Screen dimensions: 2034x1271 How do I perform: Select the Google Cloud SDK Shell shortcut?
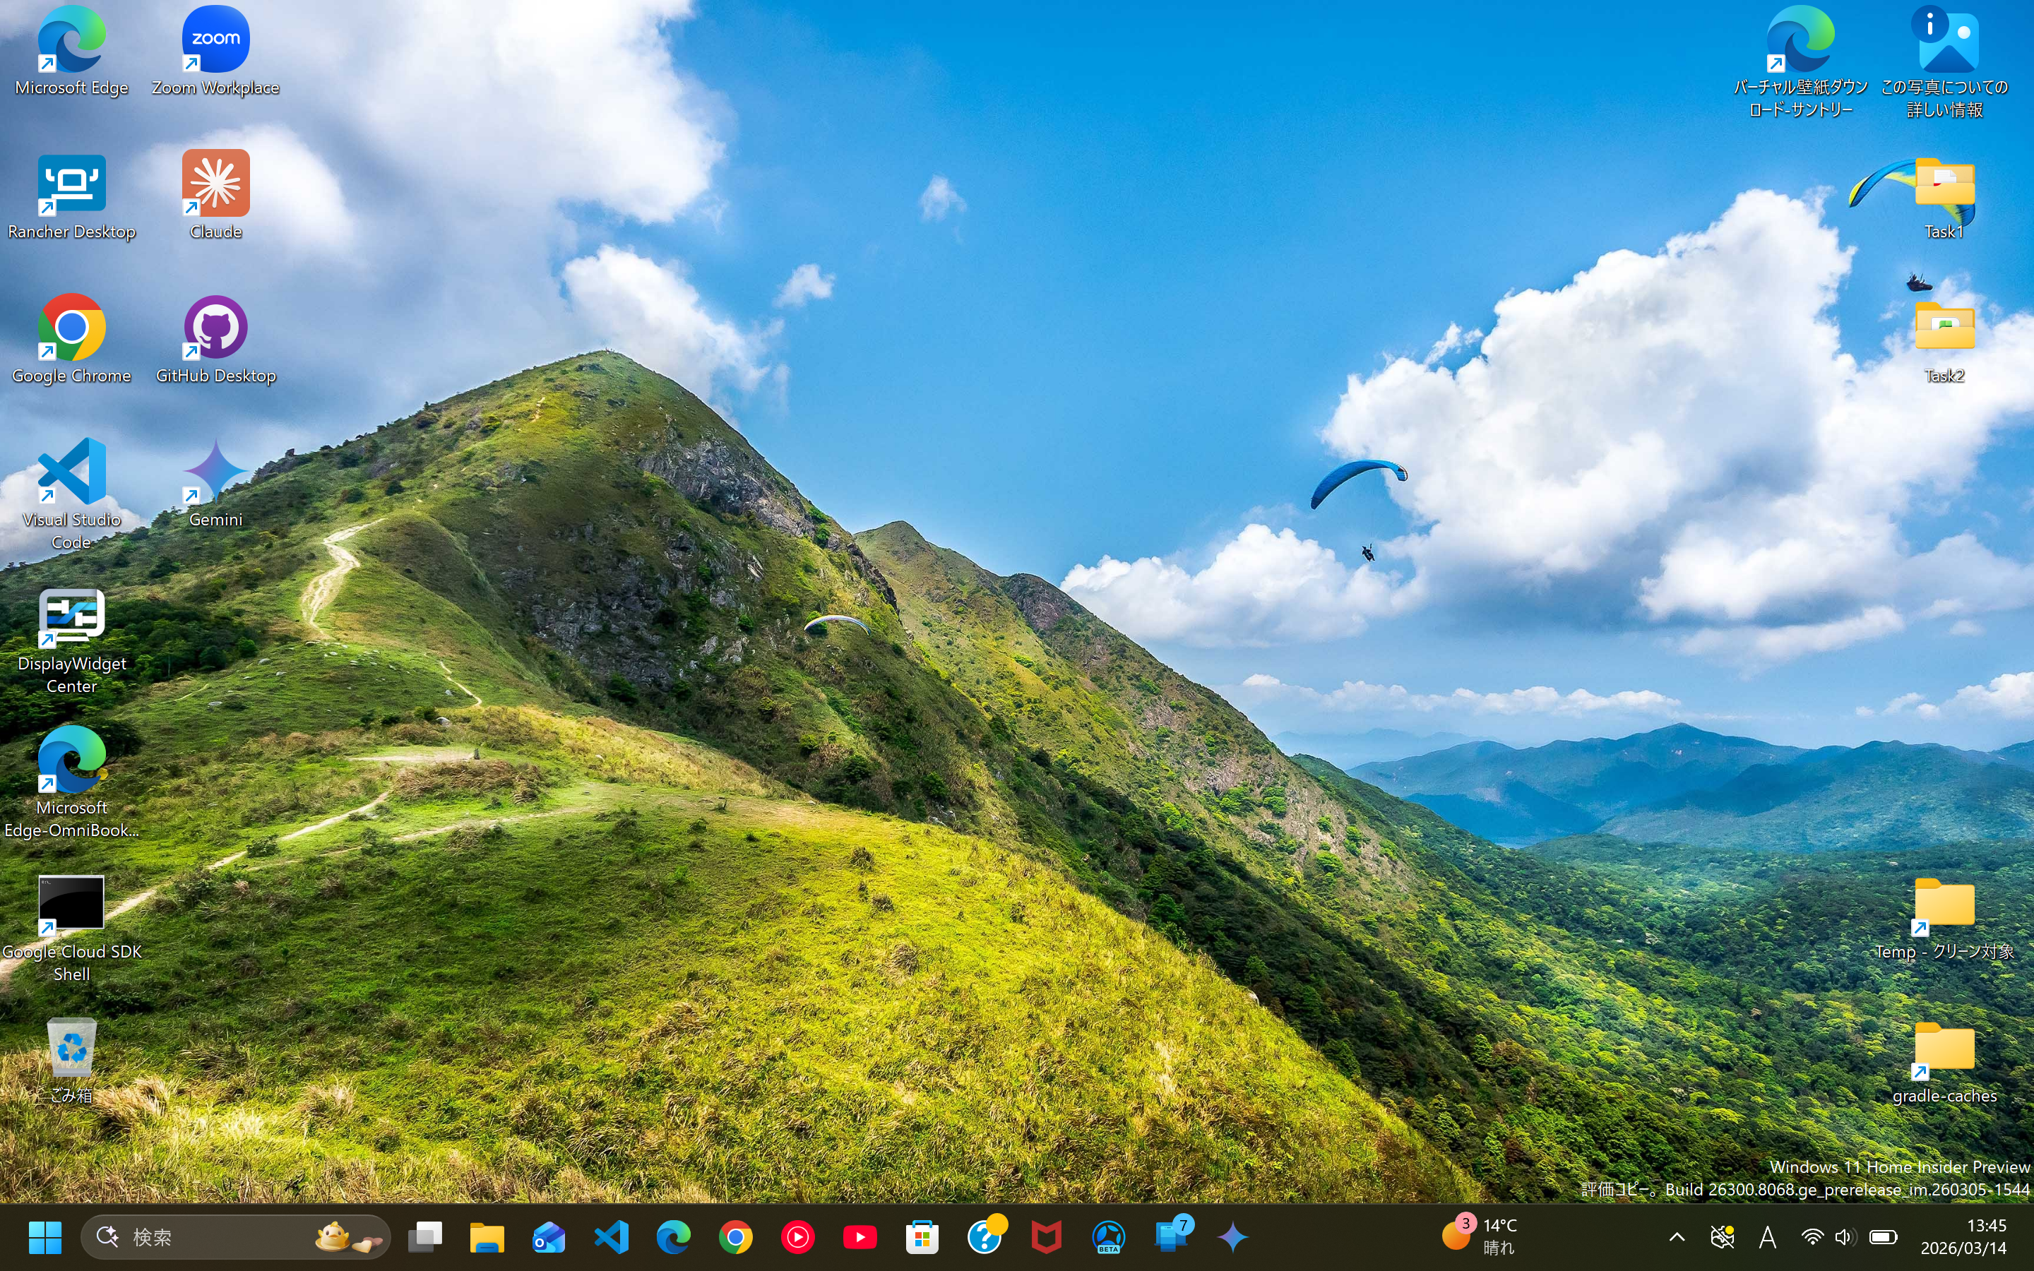(x=71, y=904)
